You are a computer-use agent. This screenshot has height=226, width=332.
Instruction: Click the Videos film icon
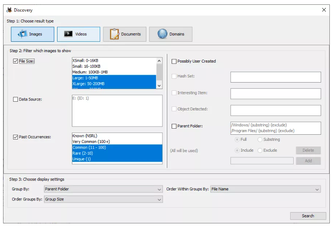[68, 34]
